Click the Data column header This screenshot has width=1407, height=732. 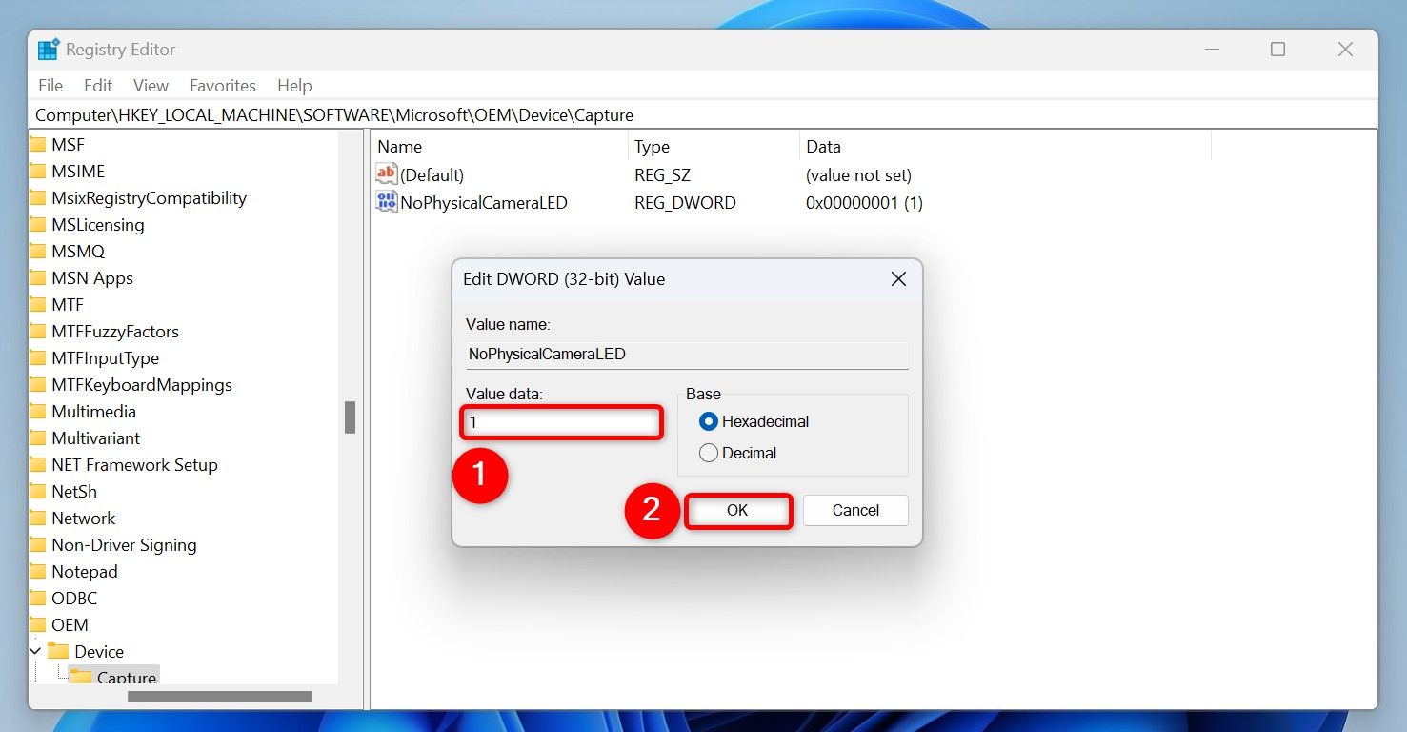click(1005, 147)
